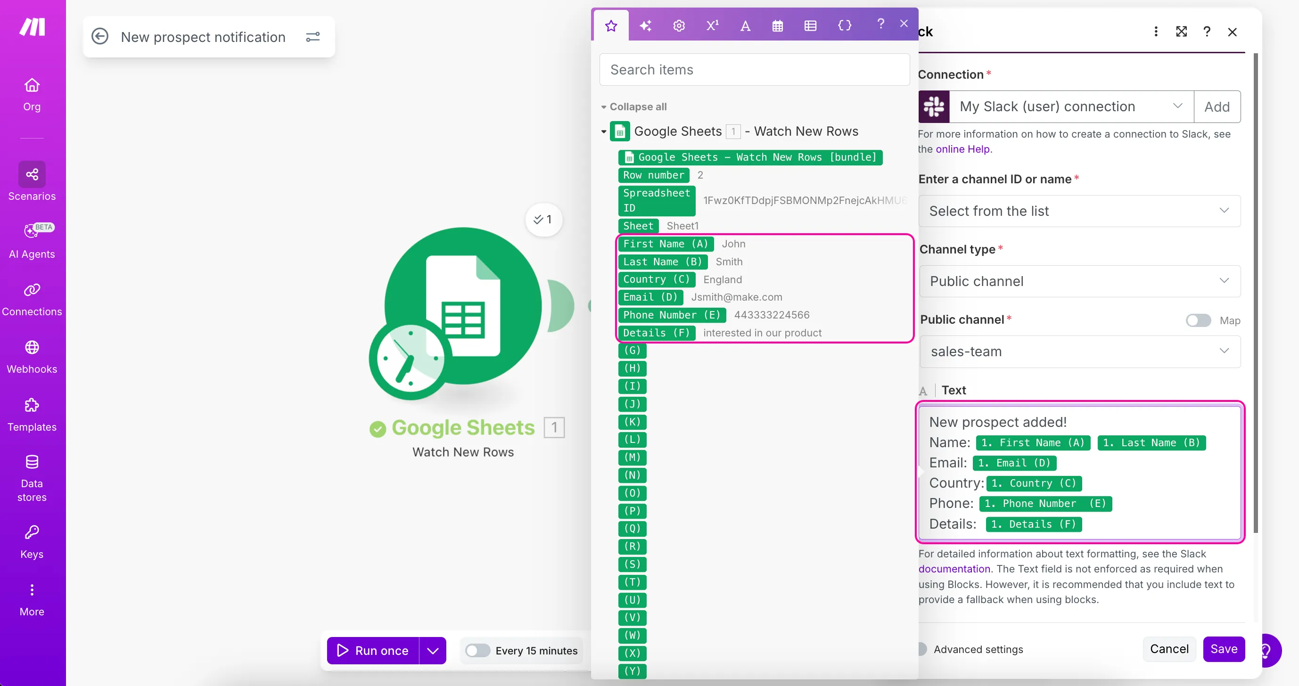Open Data stores section
This screenshot has width=1299, height=686.
(x=32, y=478)
